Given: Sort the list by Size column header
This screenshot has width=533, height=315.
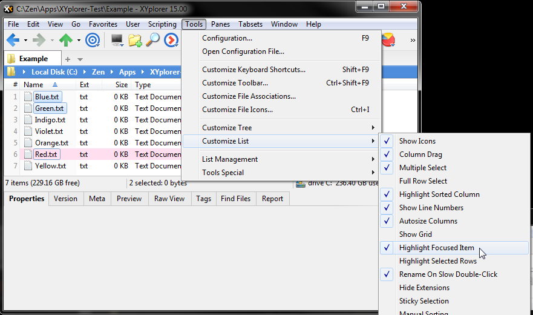Looking at the screenshot, I should tap(122, 85).
